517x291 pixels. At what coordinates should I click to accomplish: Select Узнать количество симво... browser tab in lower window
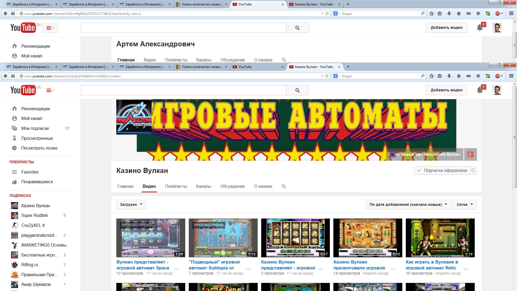(202, 67)
